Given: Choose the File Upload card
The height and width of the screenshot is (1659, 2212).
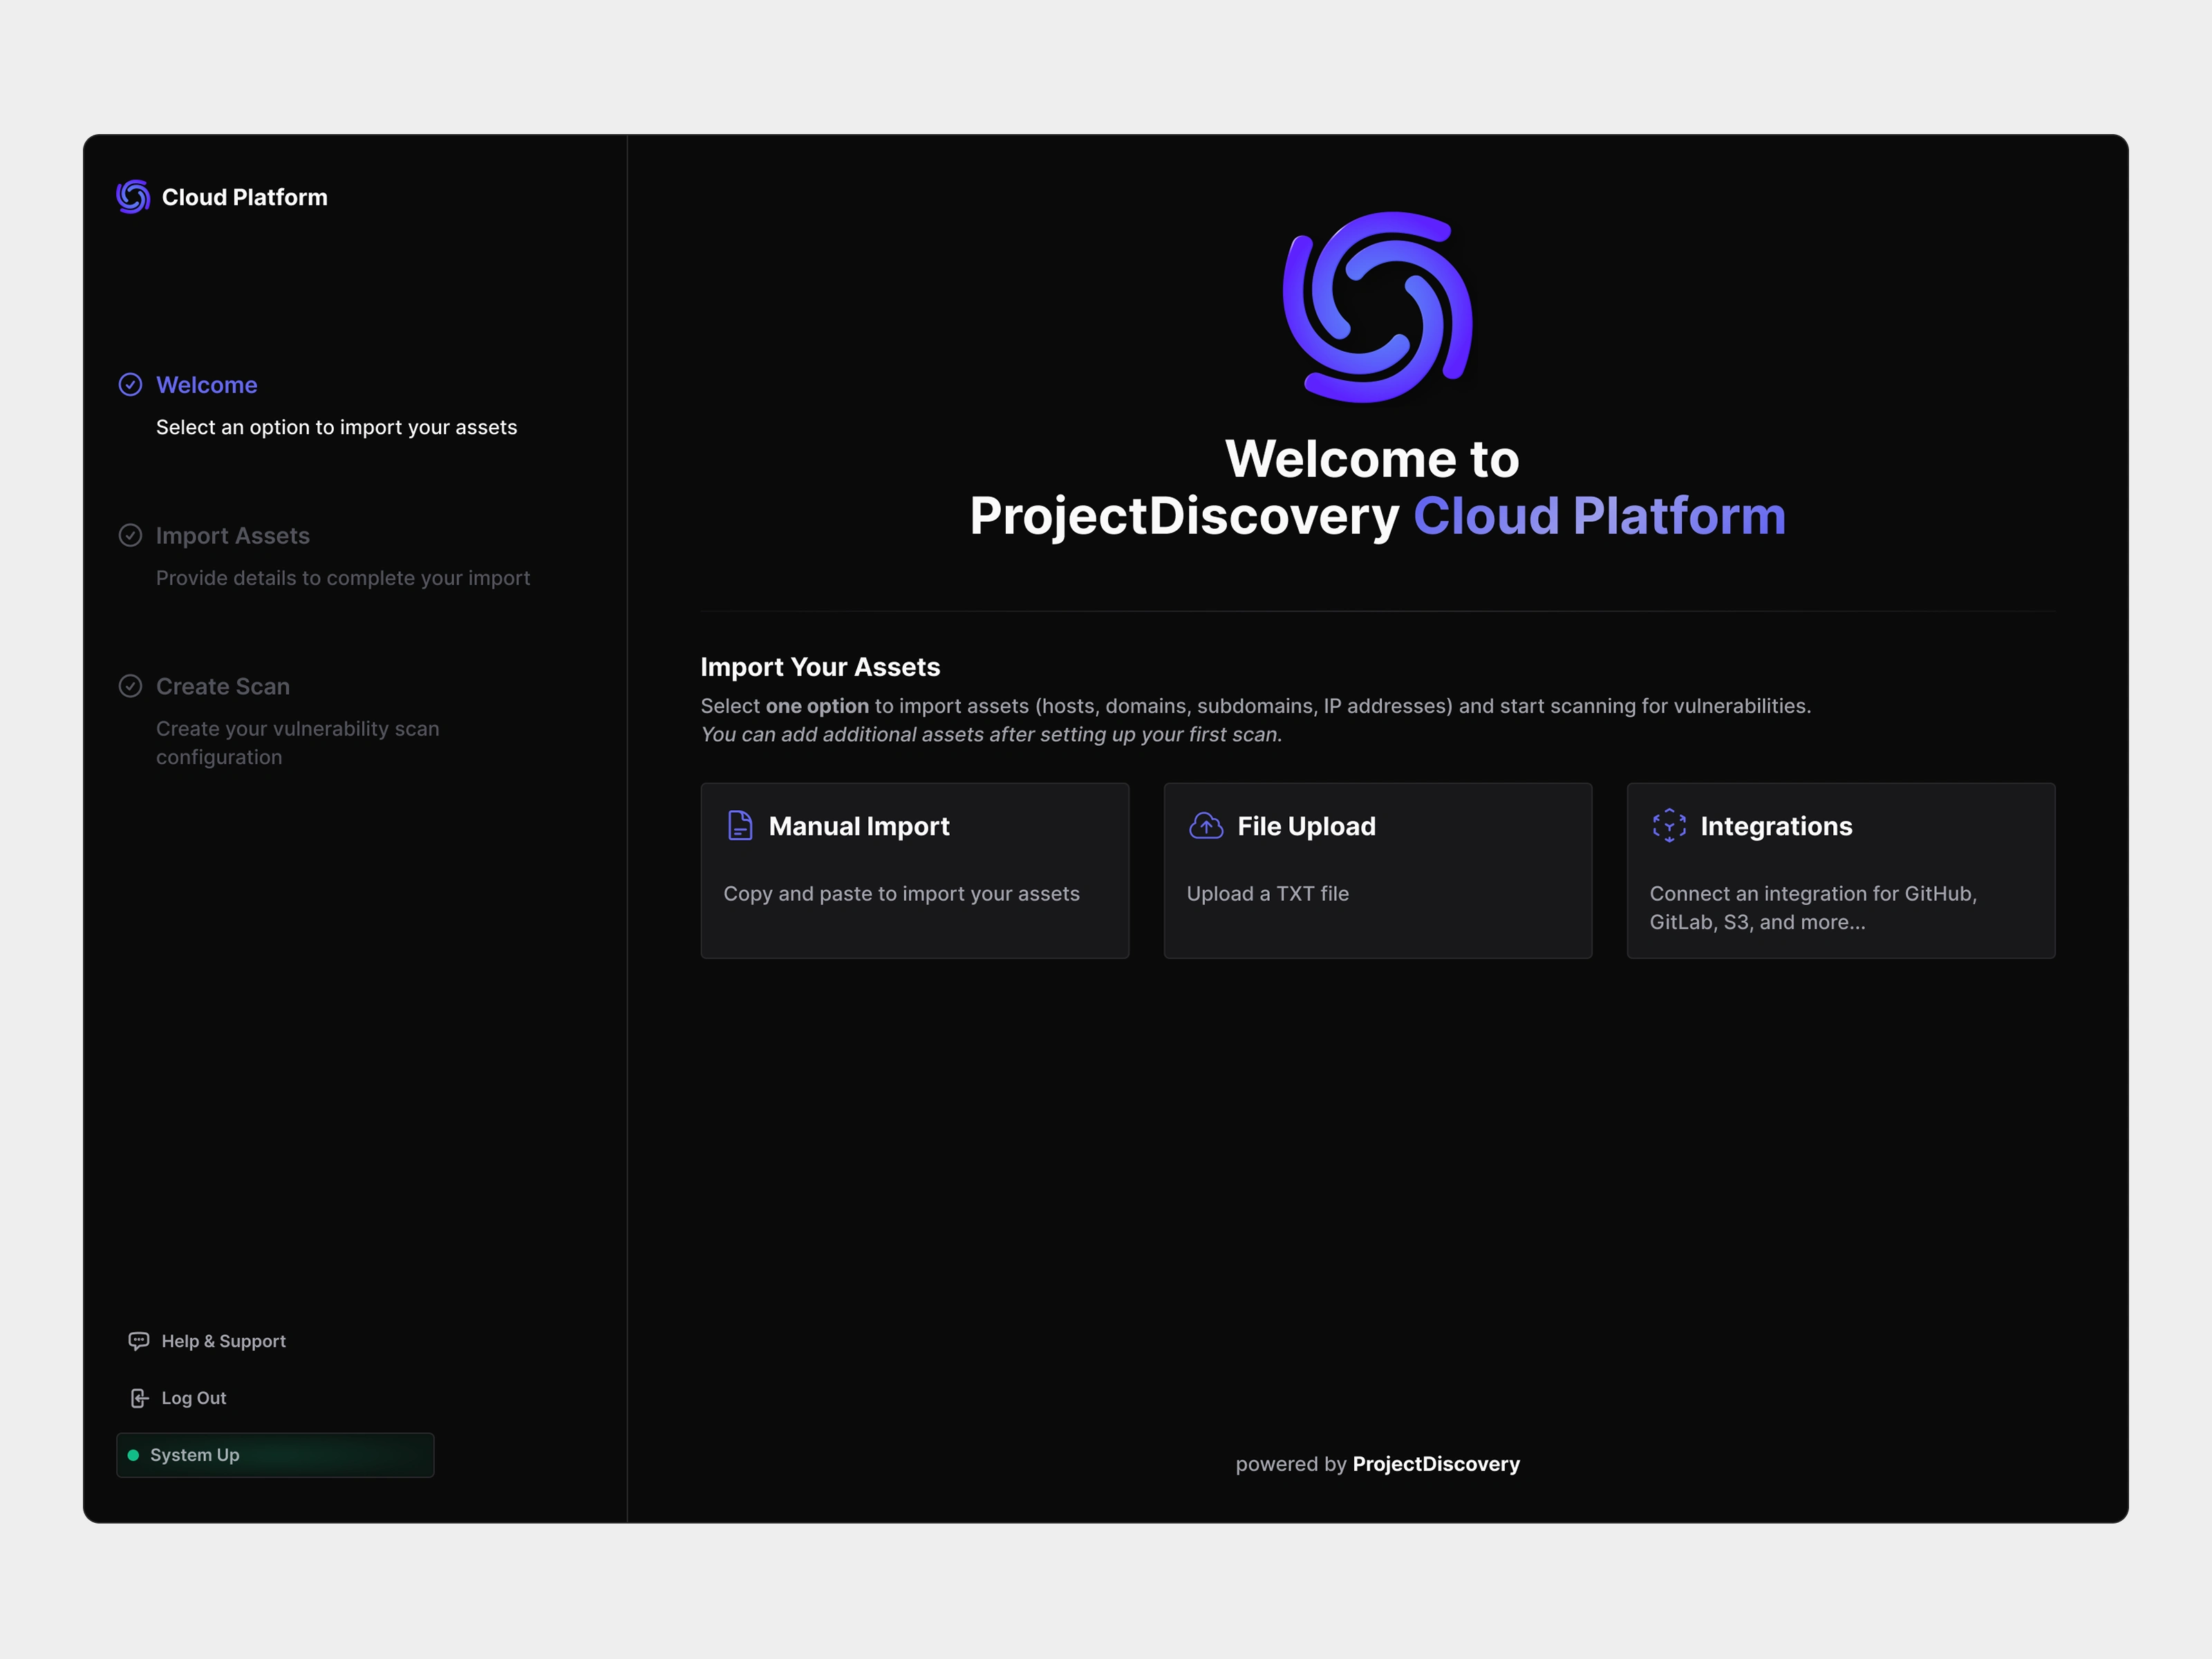Looking at the screenshot, I should [1378, 871].
